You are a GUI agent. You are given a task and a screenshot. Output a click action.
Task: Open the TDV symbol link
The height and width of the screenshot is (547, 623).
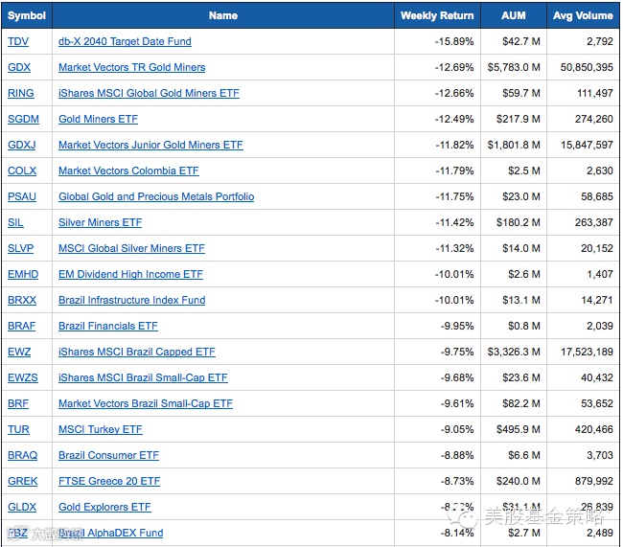pos(18,41)
